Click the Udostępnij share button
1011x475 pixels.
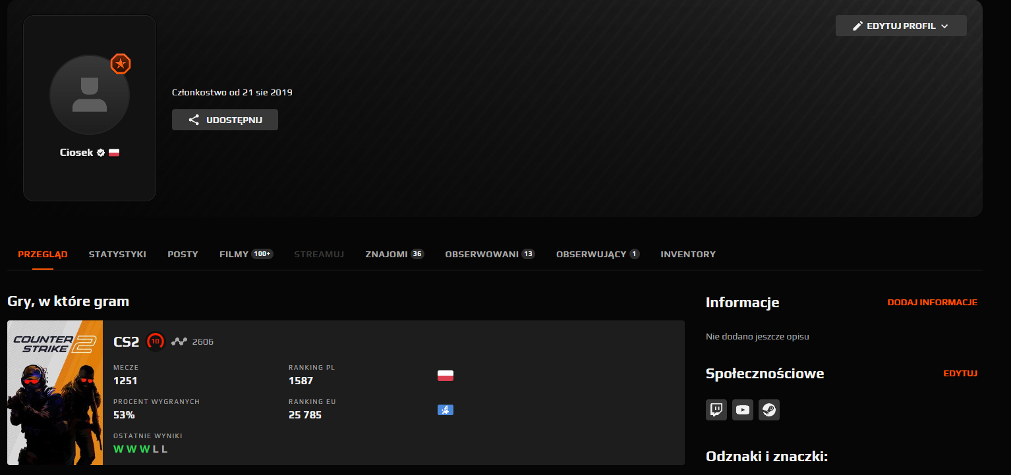(225, 120)
